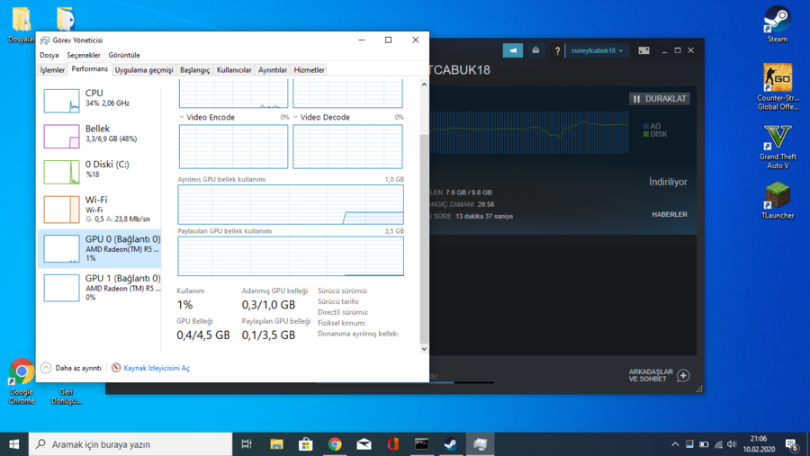Open Microsoft Store from taskbar
810x456 pixels.
click(305, 444)
